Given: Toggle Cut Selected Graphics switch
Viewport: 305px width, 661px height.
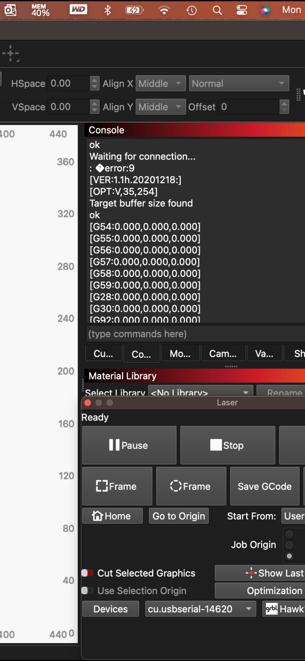Looking at the screenshot, I should tap(87, 573).
